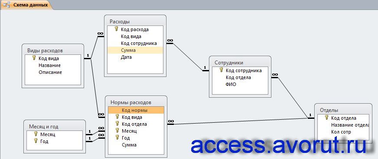Click the key icon beside Код вида in Нормы расходов
The image size is (378, 159).
[117, 117]
